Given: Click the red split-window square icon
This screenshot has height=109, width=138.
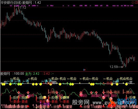Looking at the screenshot, I should pos(136,2).
